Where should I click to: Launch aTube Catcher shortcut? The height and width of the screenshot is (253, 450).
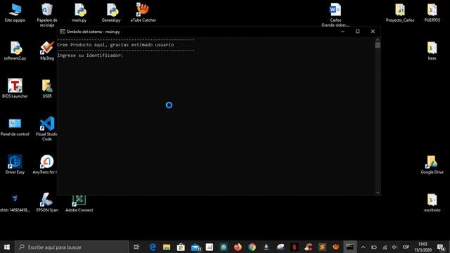point(143,13)
